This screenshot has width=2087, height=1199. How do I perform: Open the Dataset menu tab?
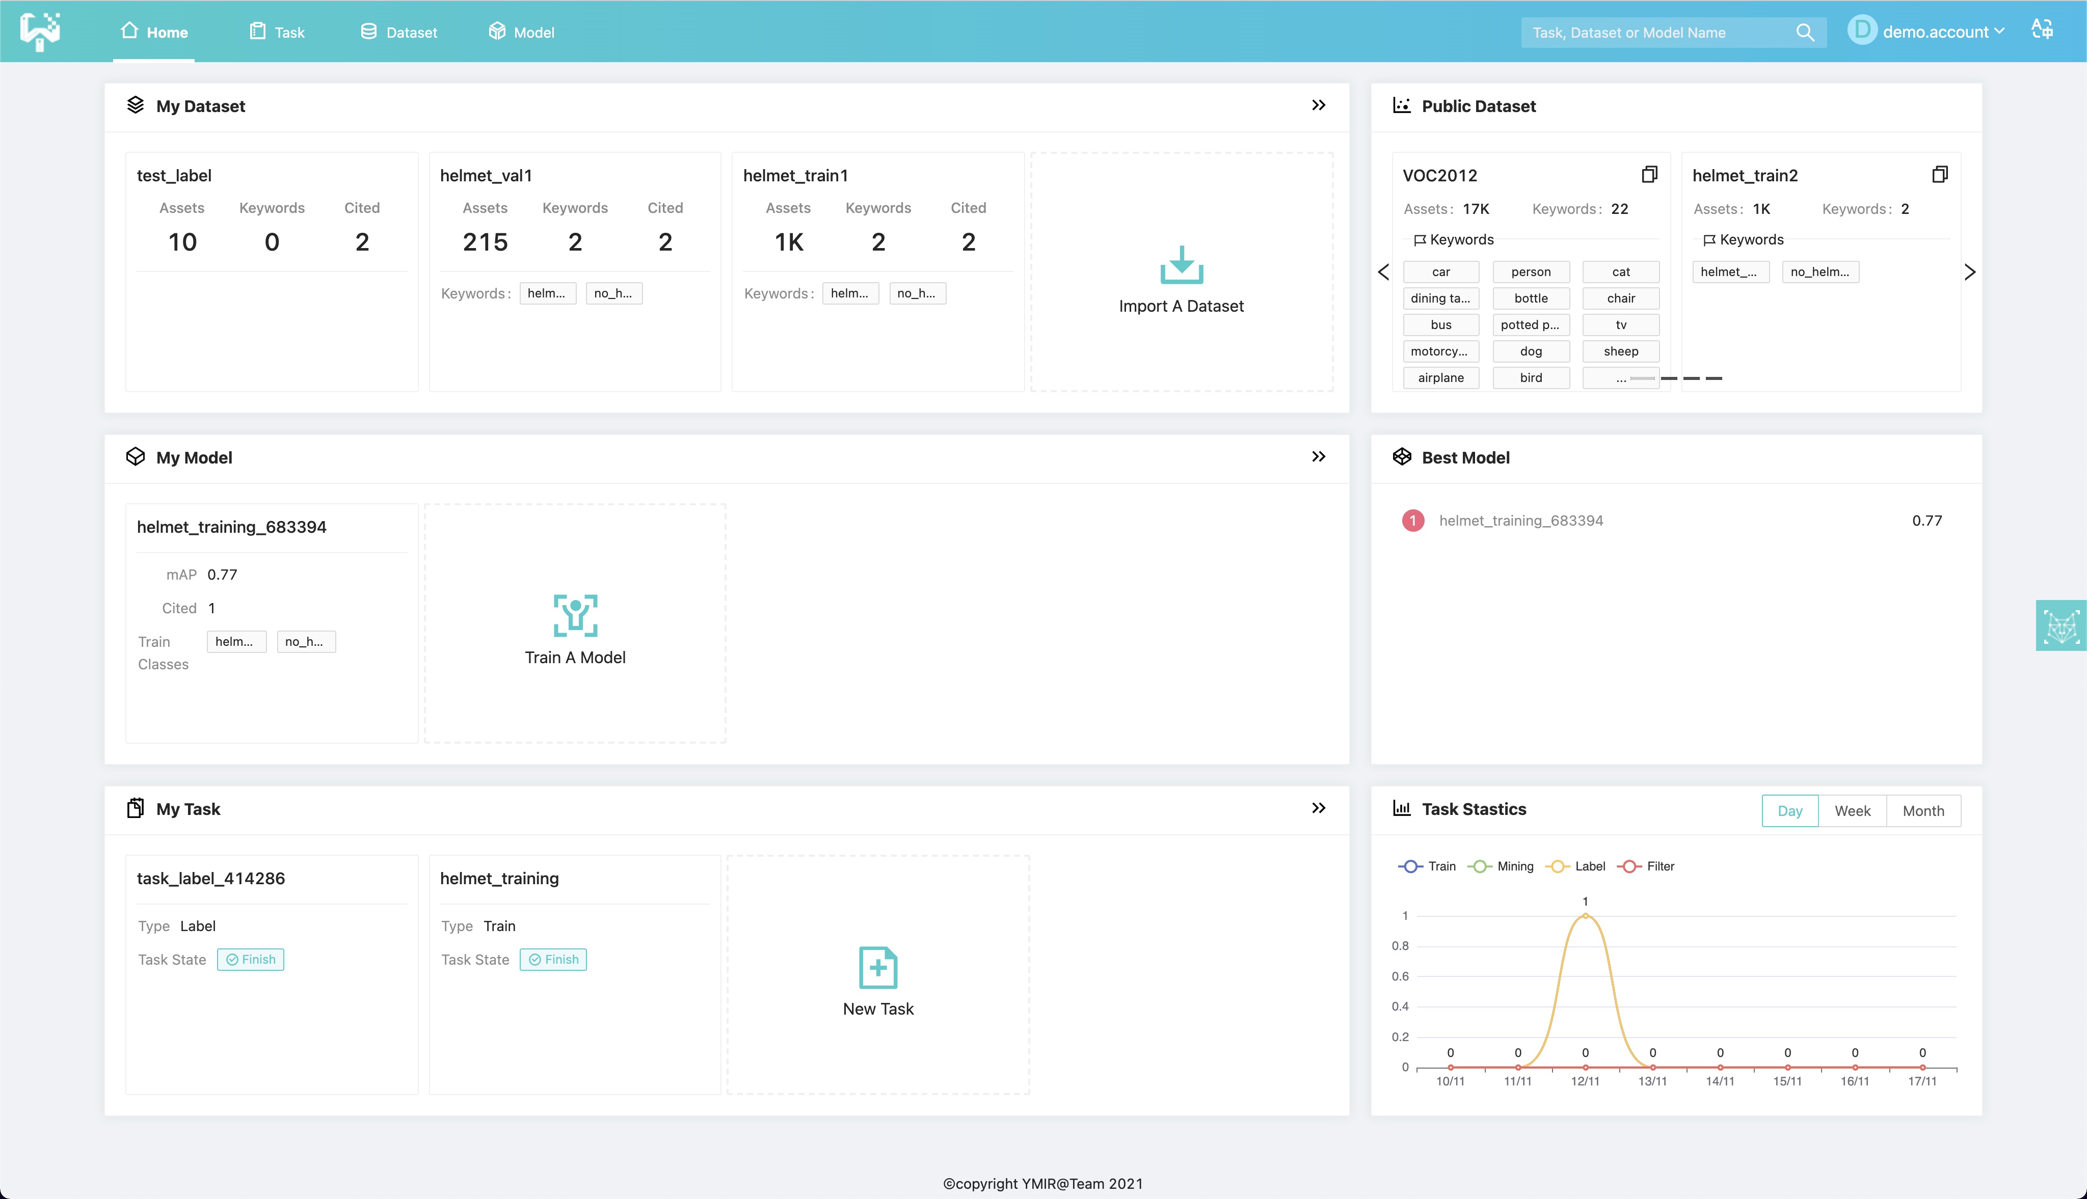pos(399,32)
